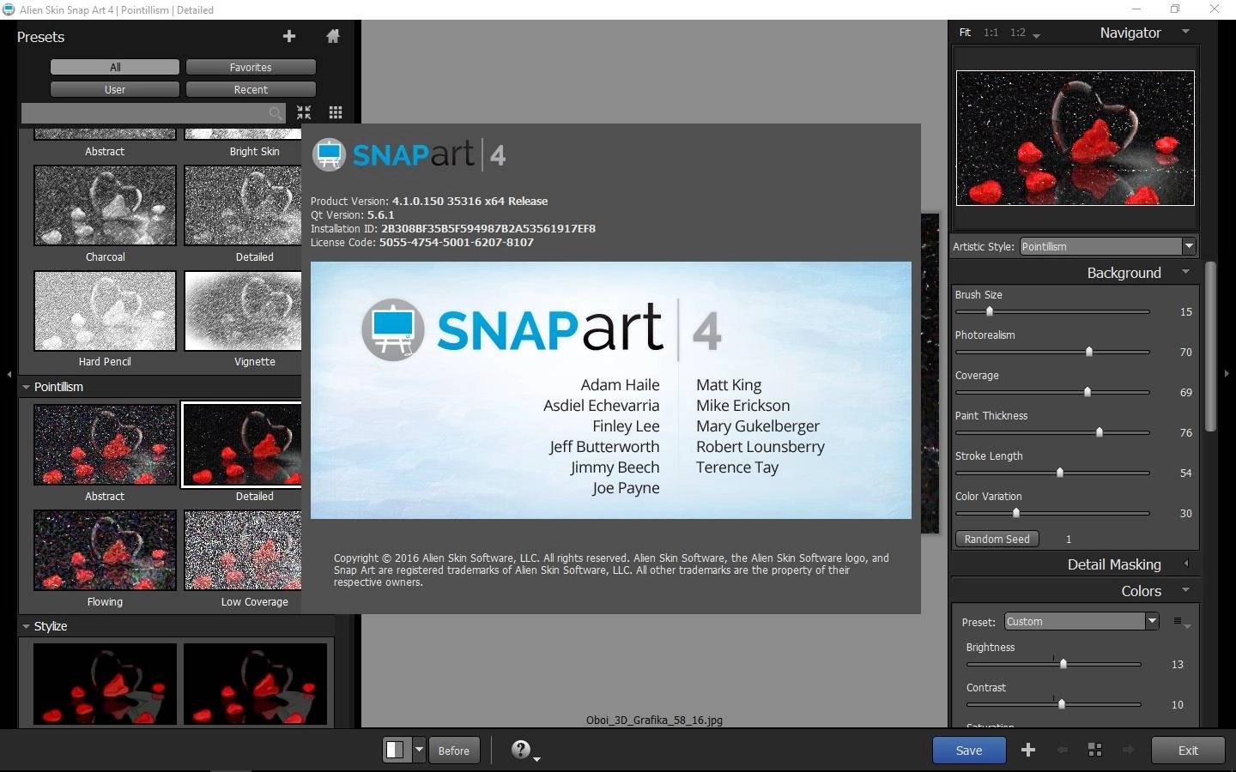
Task: Open the Colors Preset dropdown
Action: point(1082,622)
